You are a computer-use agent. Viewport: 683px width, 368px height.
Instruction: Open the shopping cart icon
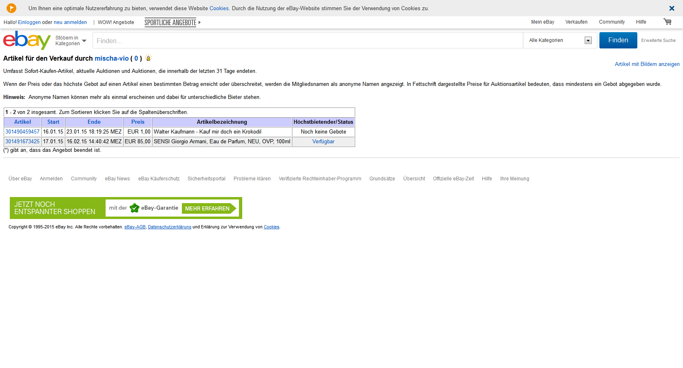(x=667, y=22)
